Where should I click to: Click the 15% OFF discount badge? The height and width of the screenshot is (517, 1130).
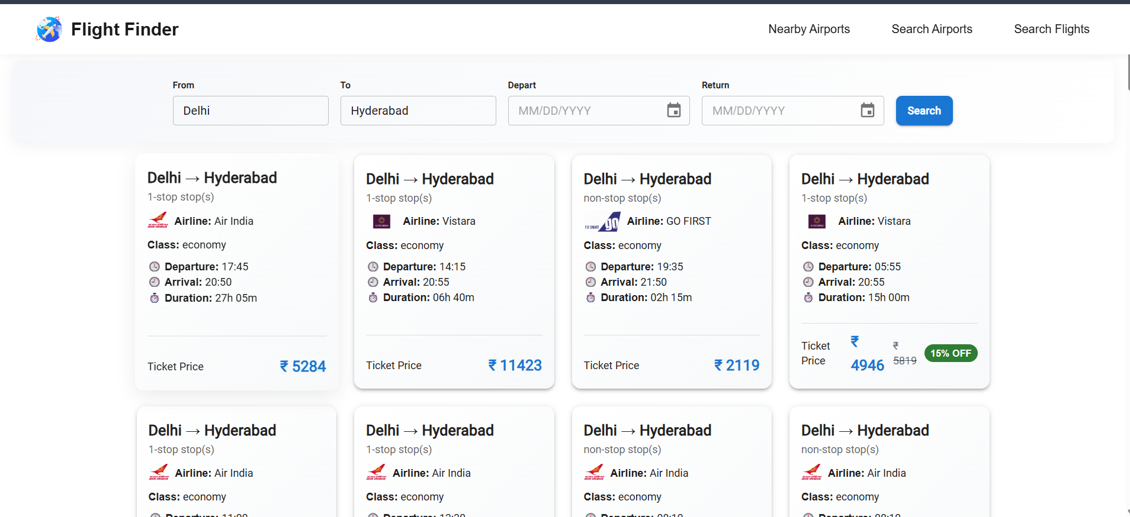click(x=950, y=353)
